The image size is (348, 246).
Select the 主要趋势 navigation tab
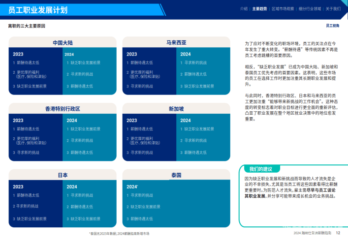click(x=259, y=9)
